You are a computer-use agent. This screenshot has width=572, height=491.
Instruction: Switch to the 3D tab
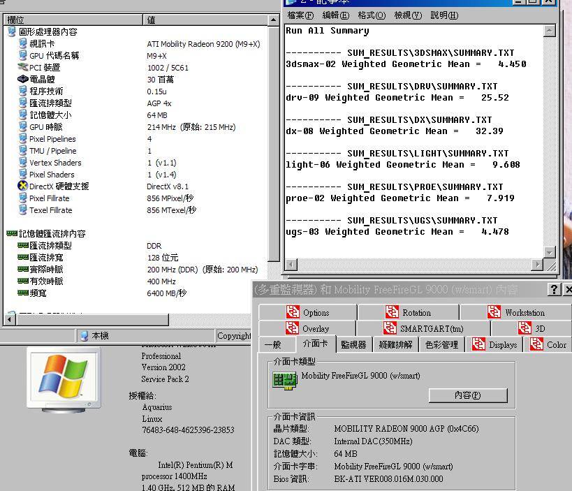point(531,328)
